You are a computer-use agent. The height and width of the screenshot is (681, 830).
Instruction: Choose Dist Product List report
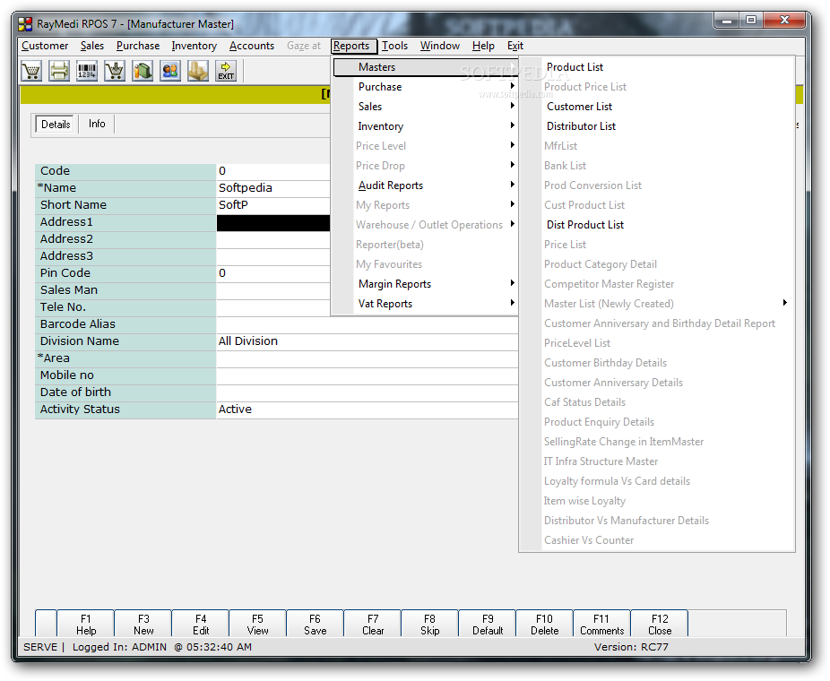[585, 225]
